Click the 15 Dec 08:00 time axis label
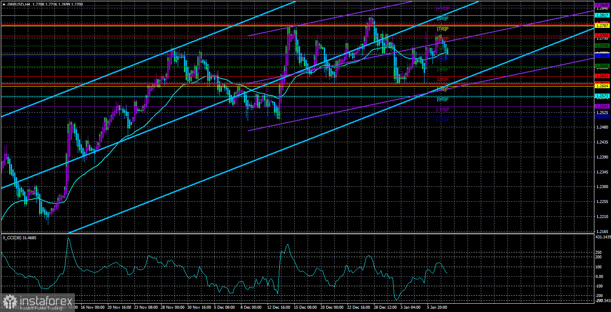611x312 pixels. 306,308
